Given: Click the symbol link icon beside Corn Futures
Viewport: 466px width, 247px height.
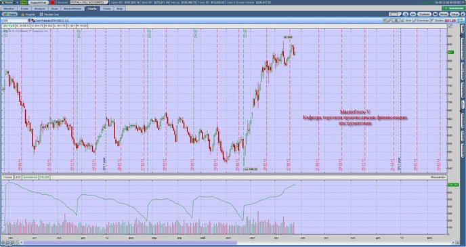Looking at the screenshot, I should pyautogui.click(x=33, y=21).
